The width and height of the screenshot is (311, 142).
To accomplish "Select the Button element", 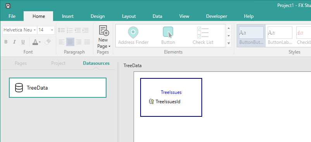I will click(x=168, y=36).
